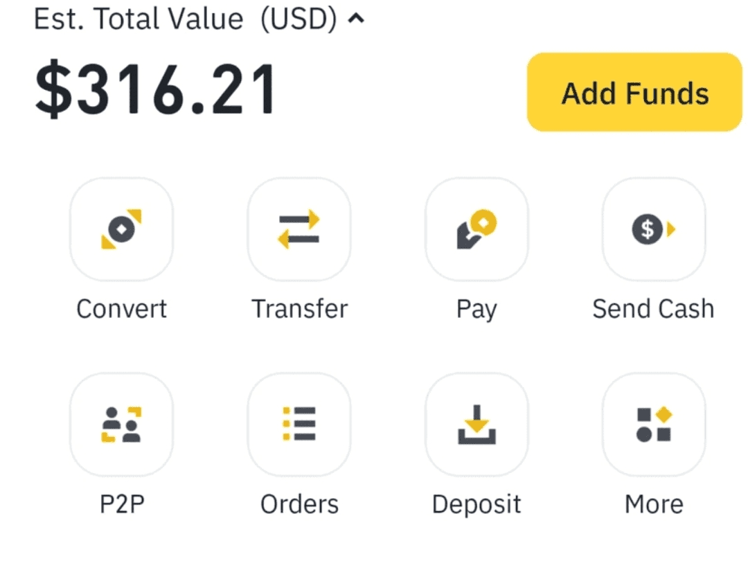Open Transfer via the arrows icon
Image resolution: width=748 pixels, height=561 pixels.
coord(299,229)
